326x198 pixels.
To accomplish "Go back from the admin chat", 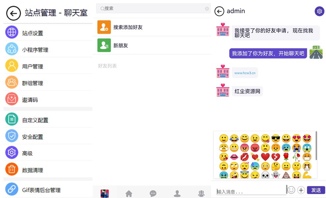I will [x=219, y=11].
